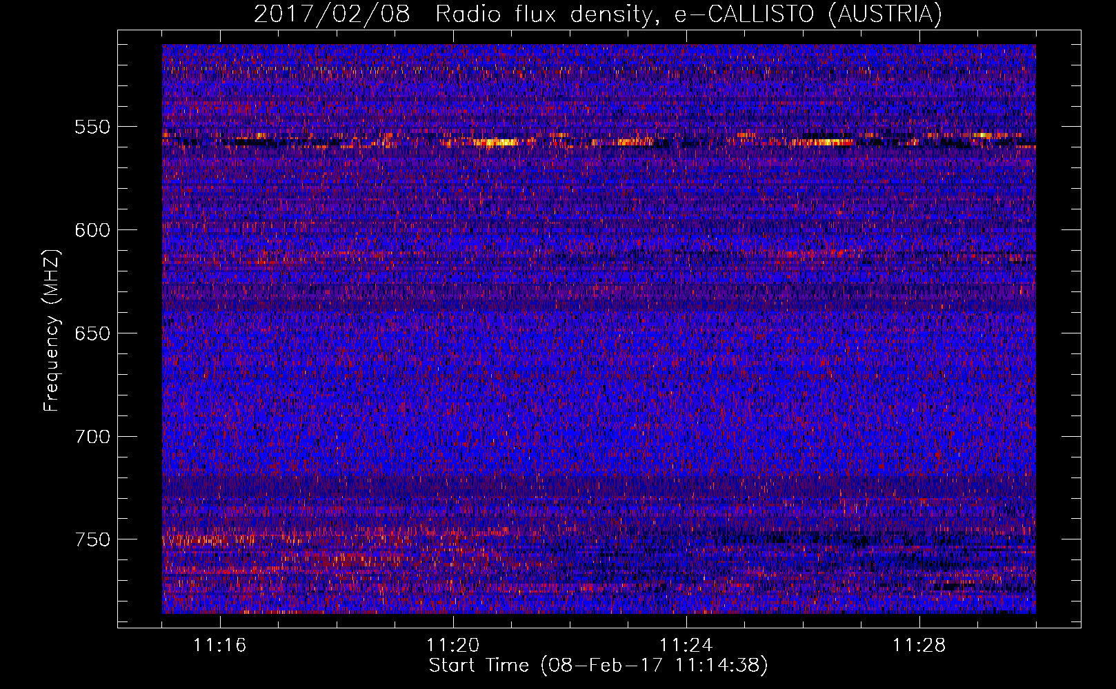Select the 600 frequency tick label
The width and height of the screenshot is (1116, 689).
(x=92, y=230)
